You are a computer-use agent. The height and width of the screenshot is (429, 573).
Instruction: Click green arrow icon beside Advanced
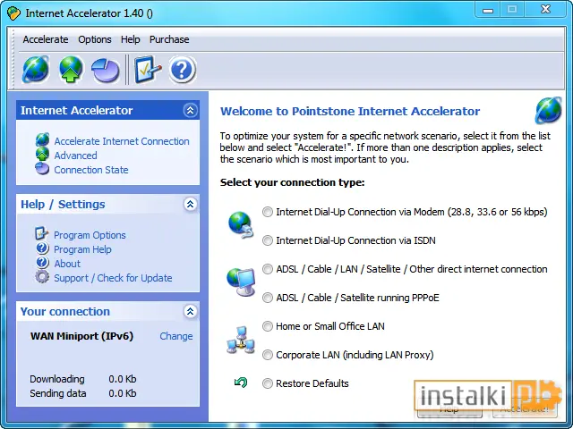pyautogui.click(x=42, y=154)
